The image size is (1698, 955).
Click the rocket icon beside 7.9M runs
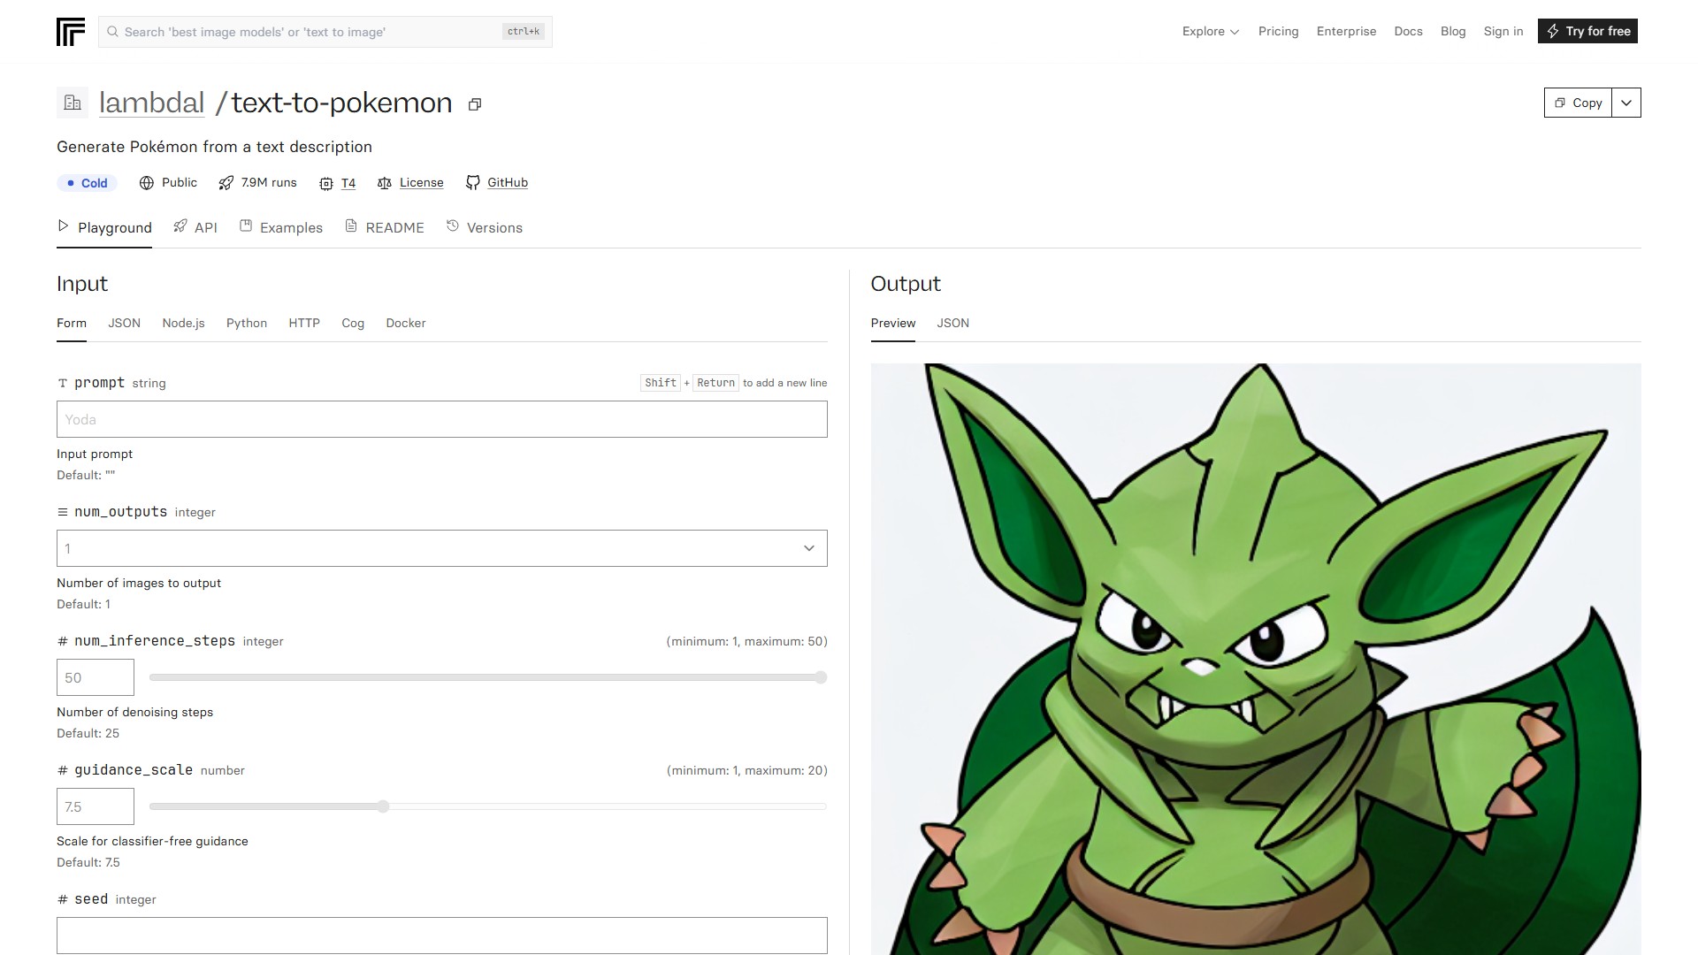[226, 183]
